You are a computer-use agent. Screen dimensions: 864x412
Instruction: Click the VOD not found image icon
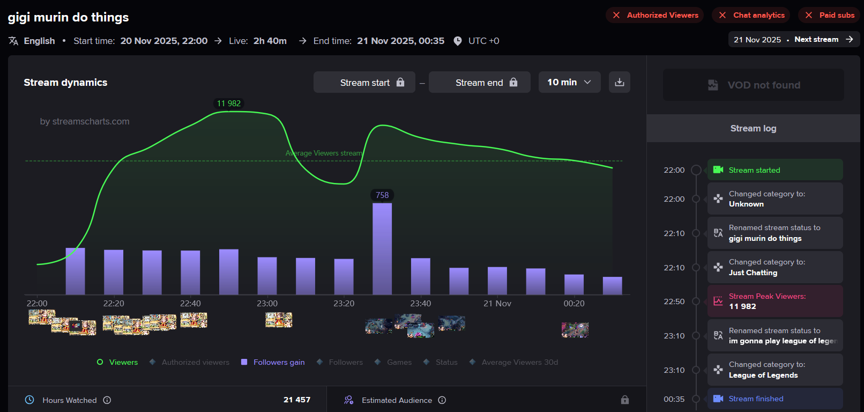point(713,85)
